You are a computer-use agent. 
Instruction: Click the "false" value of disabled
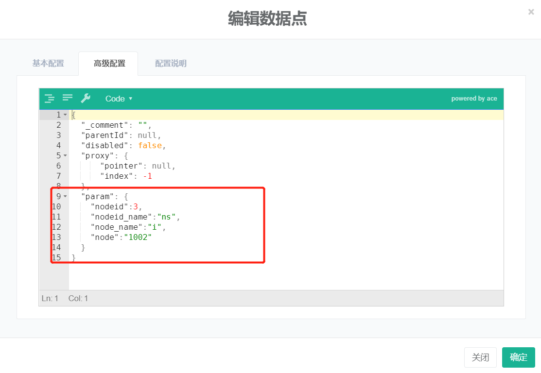pyautogui.click(x=149, y=146)
